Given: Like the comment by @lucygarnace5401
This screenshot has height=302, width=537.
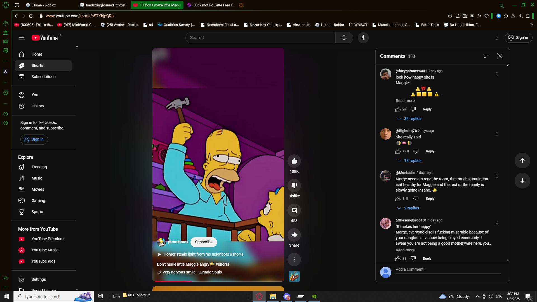Looking at the screenshot, I should click(398, 109).
